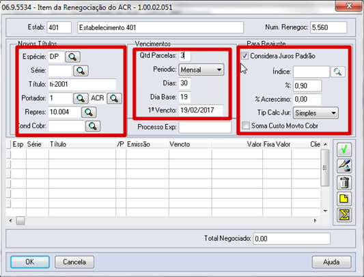Screen dimensions: 364x277
Task: Click the Cancela button
Action: (x=74, y=262)
